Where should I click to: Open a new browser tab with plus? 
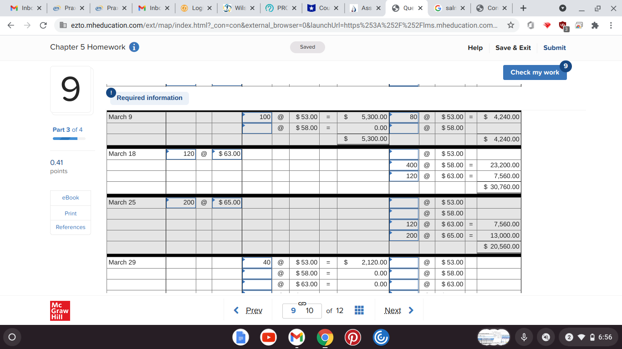click(524, 8)
